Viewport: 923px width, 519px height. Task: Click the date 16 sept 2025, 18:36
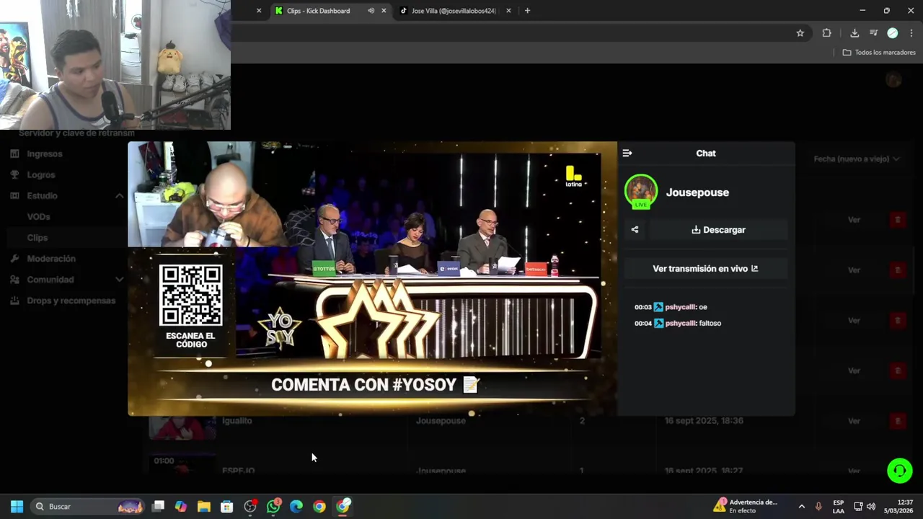tap(704, 421)
